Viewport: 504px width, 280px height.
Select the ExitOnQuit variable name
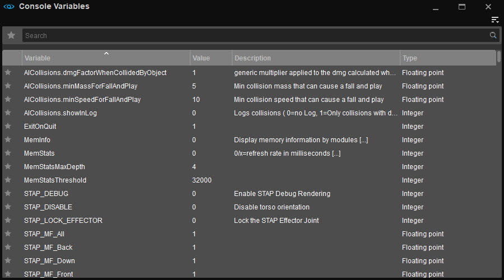click(x=40, y=127)
